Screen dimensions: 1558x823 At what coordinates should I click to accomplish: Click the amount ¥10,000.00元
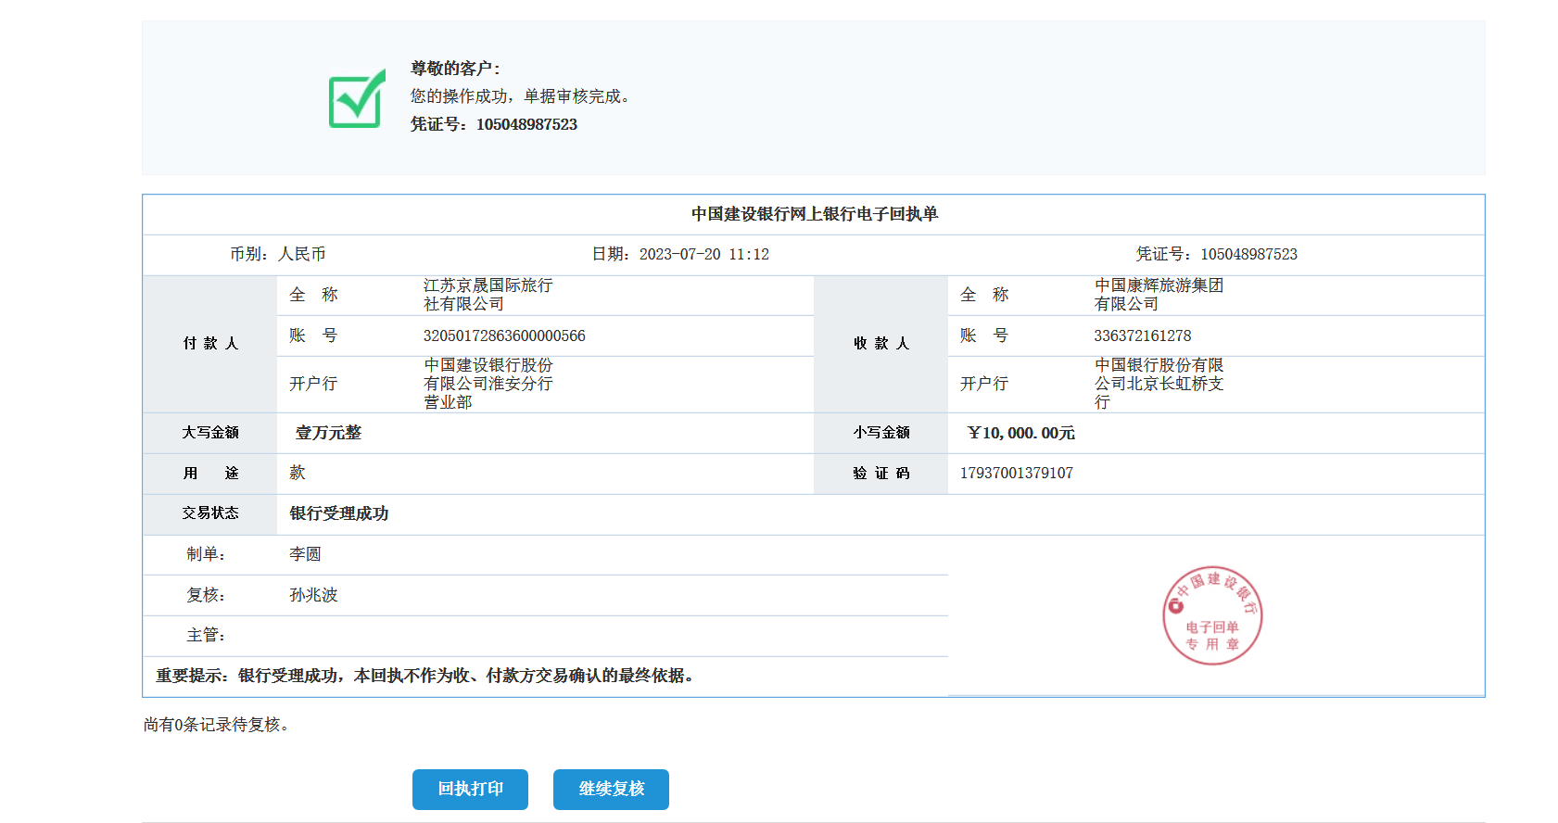click(x=1020, y=433)
